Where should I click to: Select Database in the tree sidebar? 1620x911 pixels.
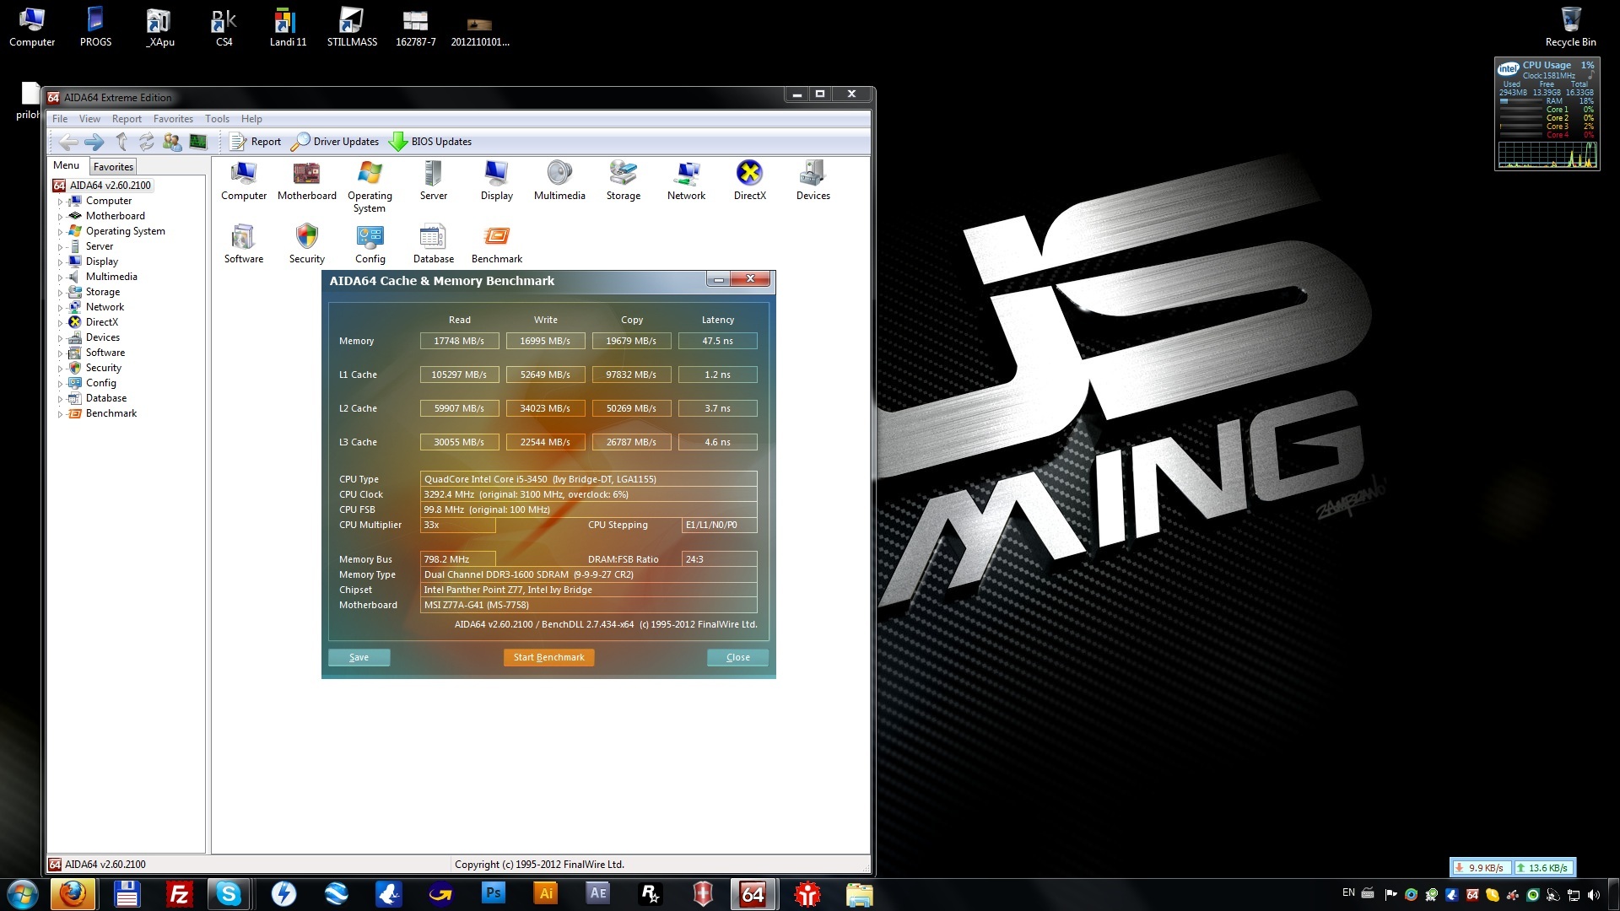pos(106,398)
